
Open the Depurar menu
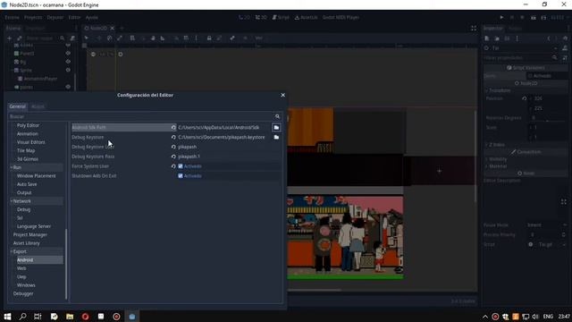(x=55, y=17)
